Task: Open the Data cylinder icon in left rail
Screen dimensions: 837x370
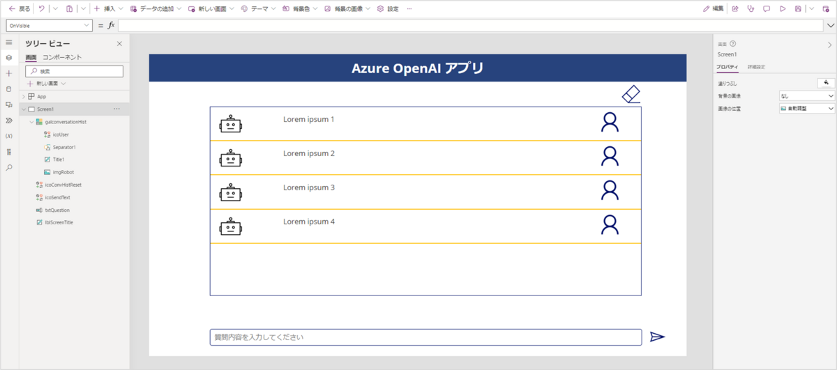Action: (8, 88)
